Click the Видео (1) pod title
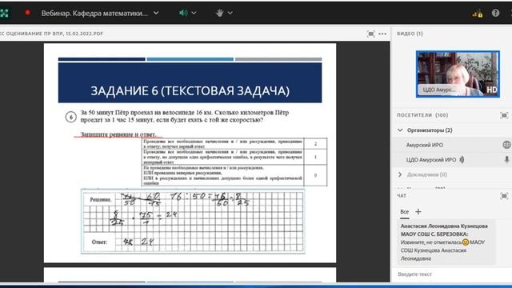Viewport: 512px width, 288px height. [410, 34]
